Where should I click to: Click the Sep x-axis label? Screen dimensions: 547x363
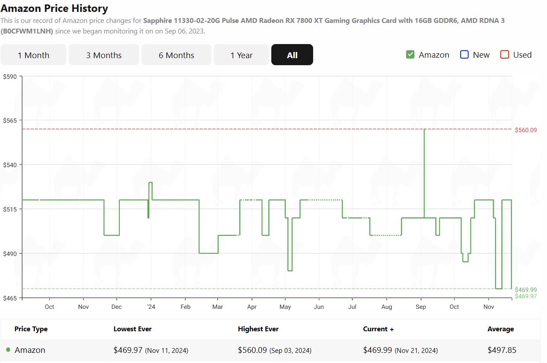click(x=421, y=307)
